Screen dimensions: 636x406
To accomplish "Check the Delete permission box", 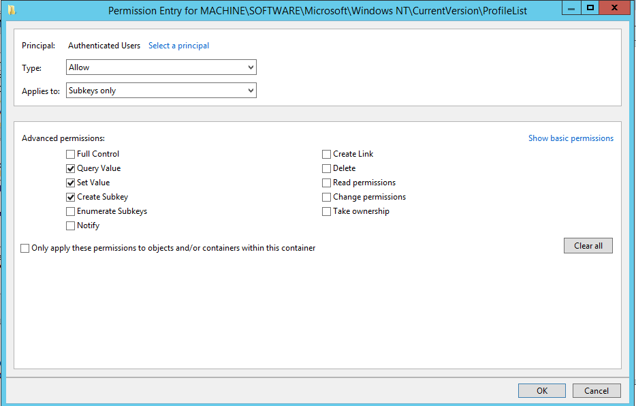I will (x=326, y=168).
